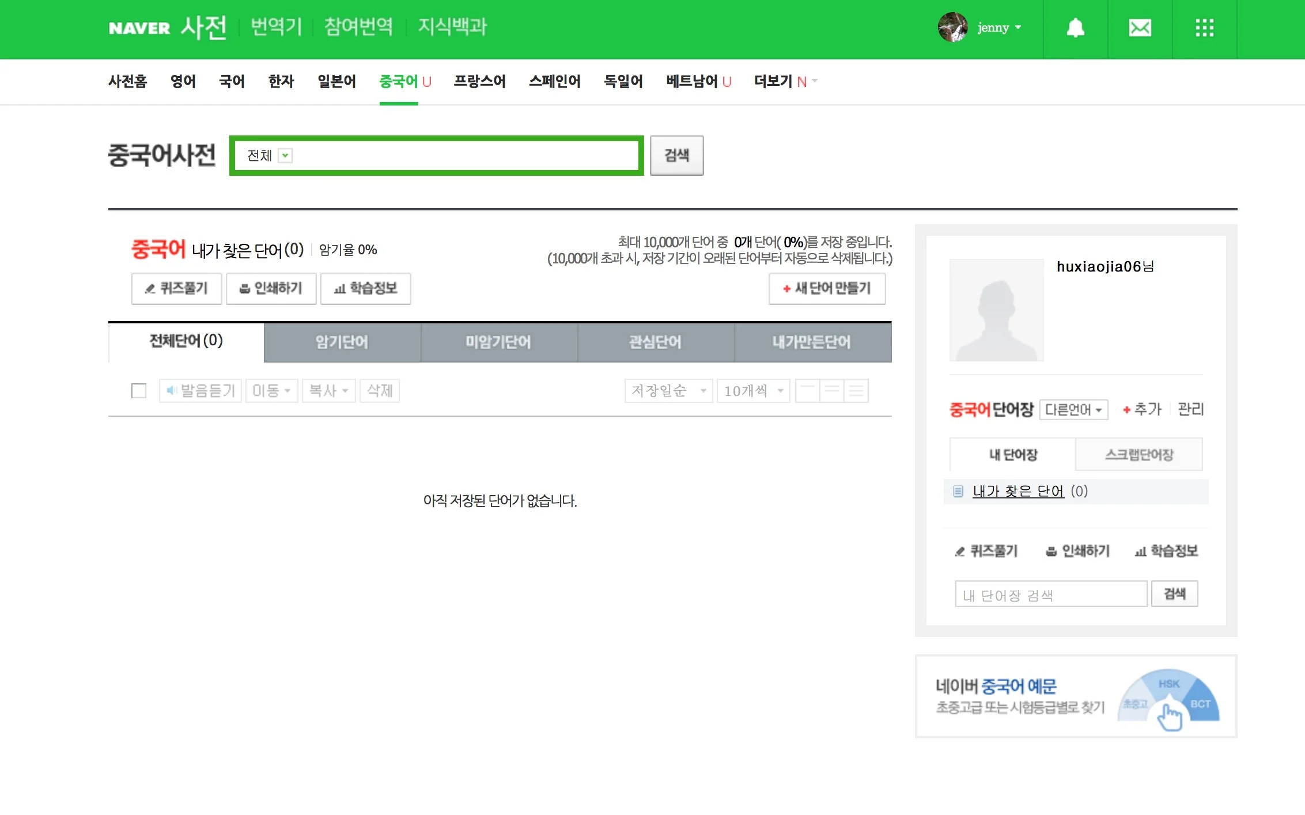
Task: Open the notifications bell icon
Action: [x=1075, y=28]
